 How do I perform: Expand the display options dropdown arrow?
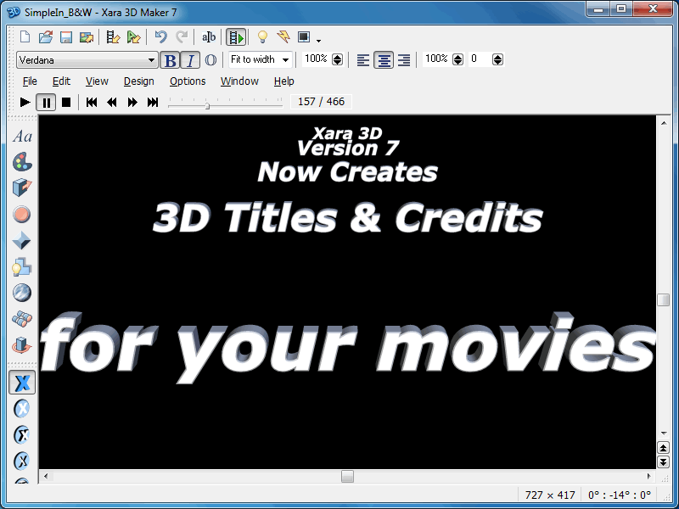click(x=318, y=40)
